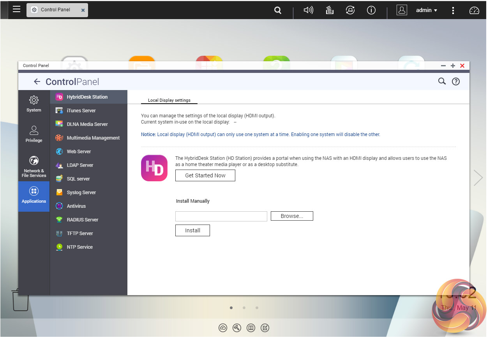Open Multimedia Management settings

89,138
